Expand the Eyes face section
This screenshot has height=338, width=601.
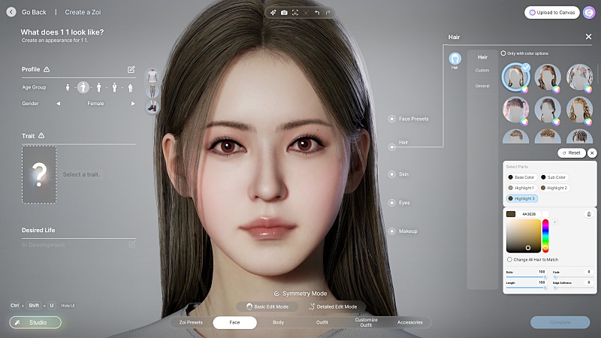[x=392, y=203]
